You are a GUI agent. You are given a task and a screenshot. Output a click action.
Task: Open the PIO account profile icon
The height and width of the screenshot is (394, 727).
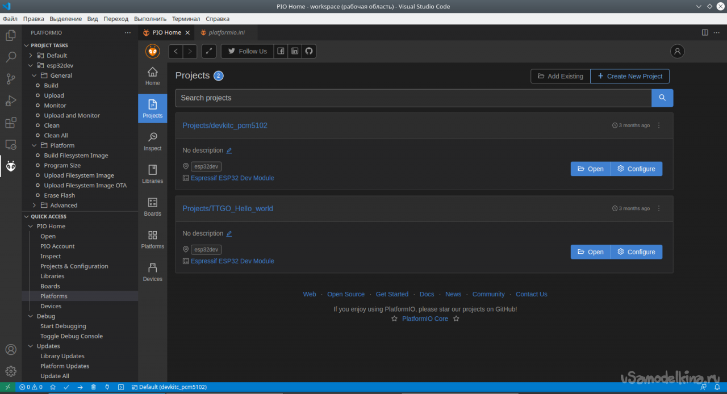(678, 51)
